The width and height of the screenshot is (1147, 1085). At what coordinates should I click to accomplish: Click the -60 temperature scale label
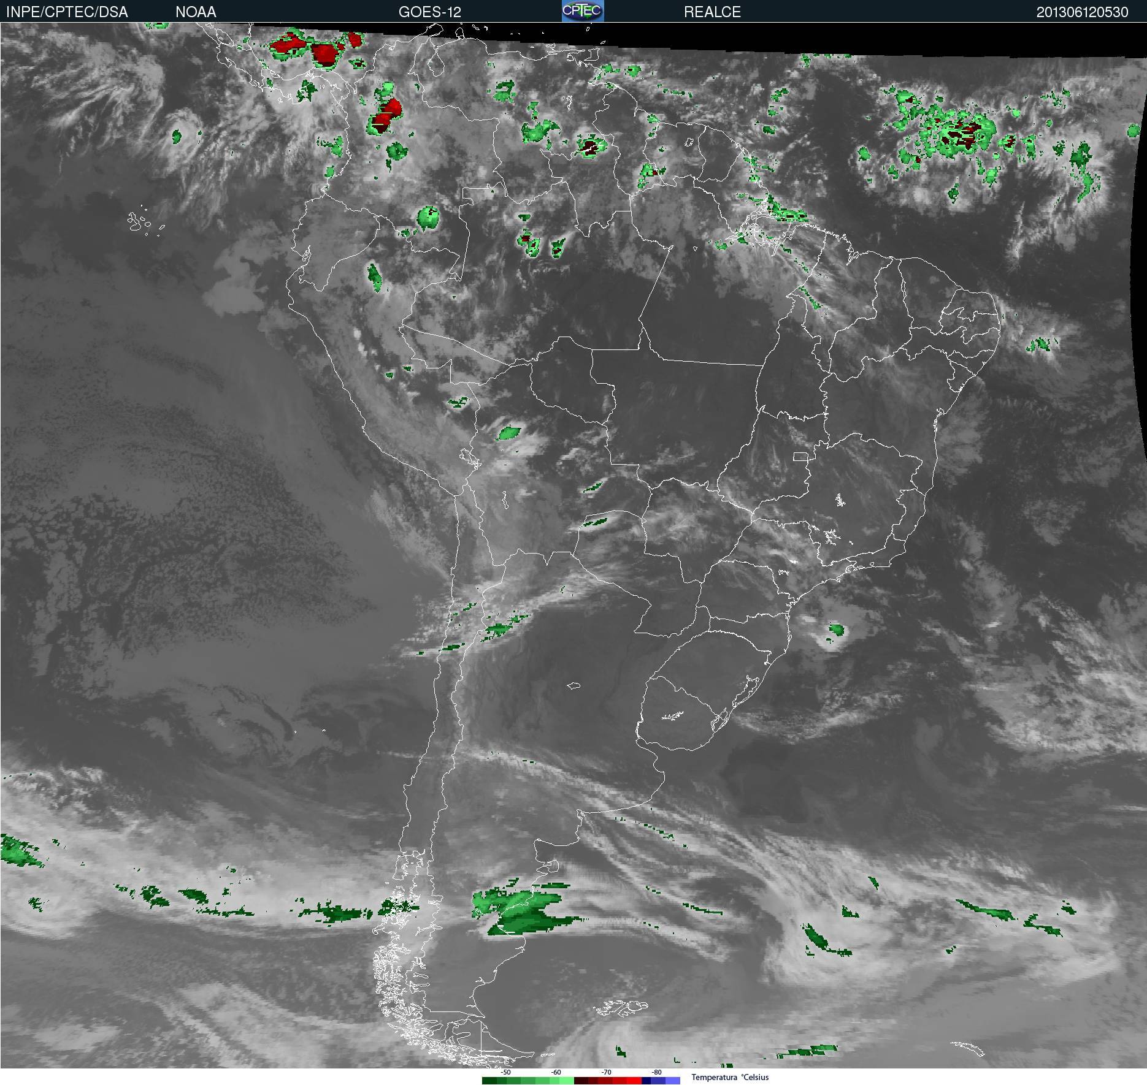[x=556, y=1072]
